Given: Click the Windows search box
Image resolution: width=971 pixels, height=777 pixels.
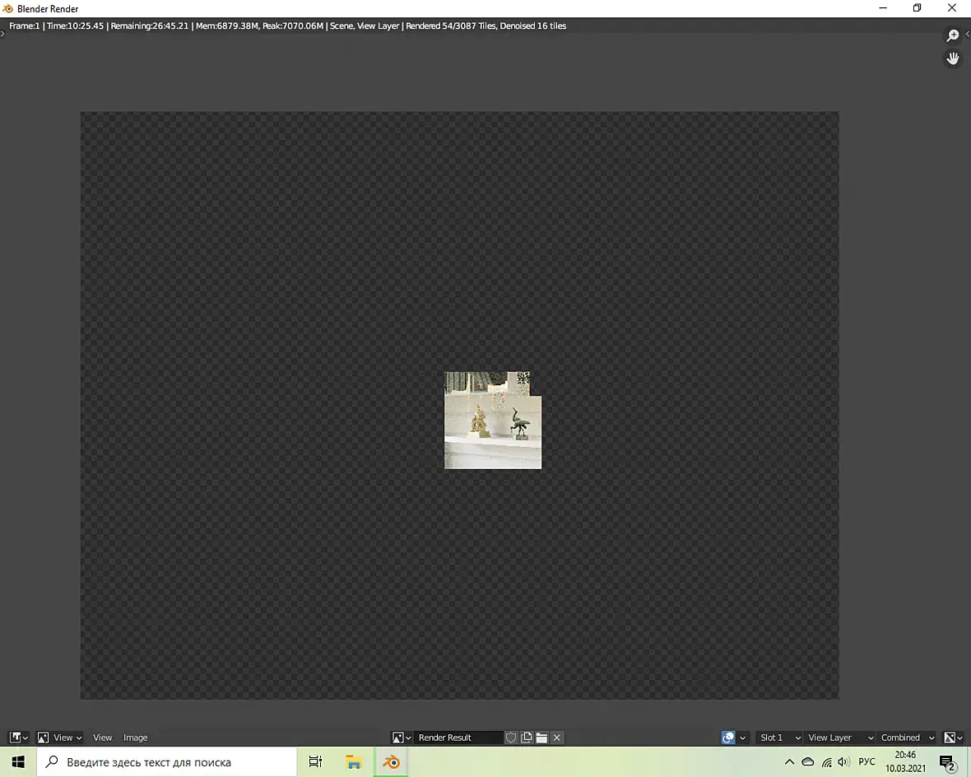Looking at the screenshot, I should click(x=166, y=762).
